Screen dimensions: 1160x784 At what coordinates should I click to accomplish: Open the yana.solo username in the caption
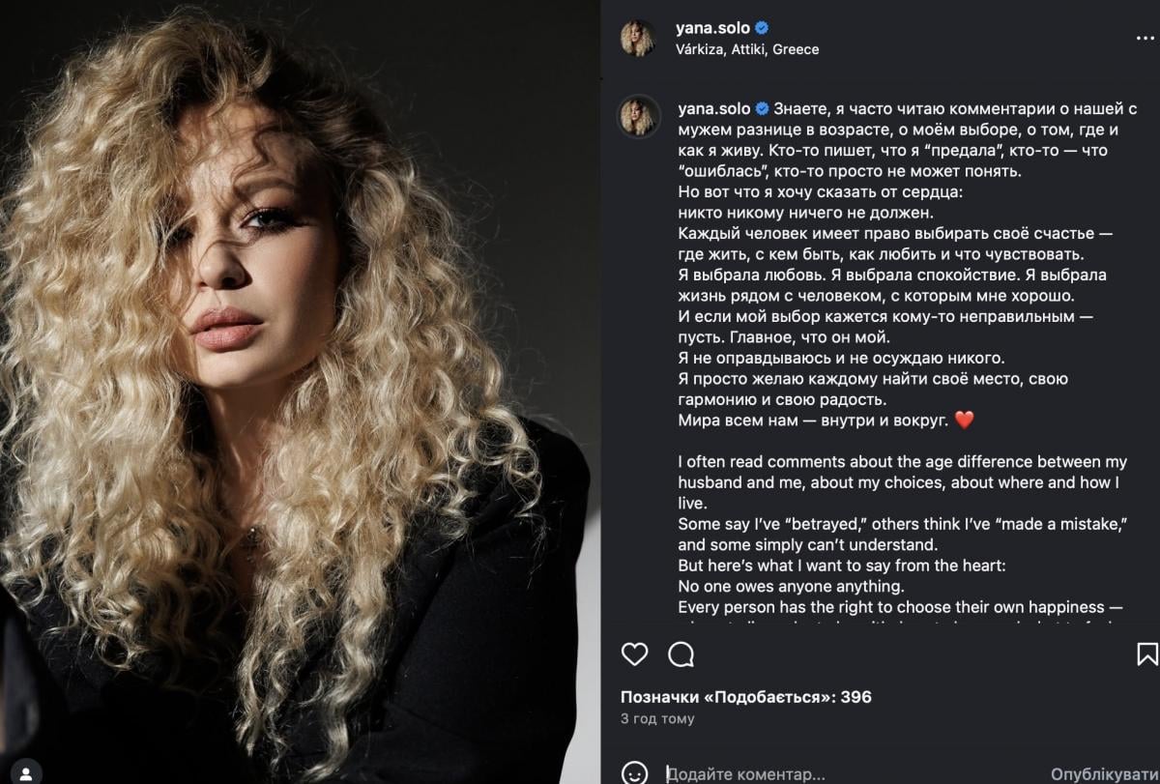(713, 108)
